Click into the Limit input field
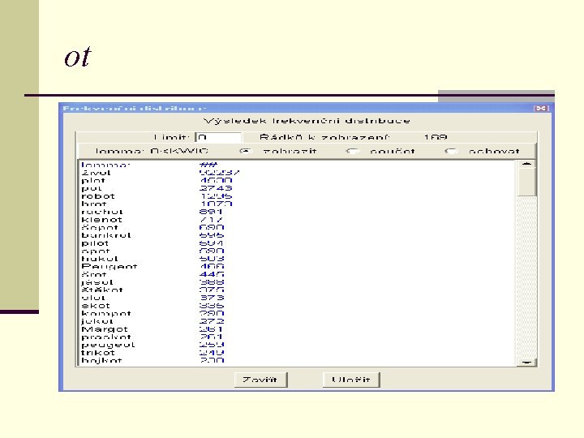This screenshot has width=584, height=438. [219, 137]
